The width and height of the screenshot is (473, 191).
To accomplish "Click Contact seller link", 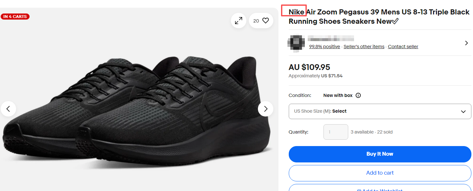I will click(x=403, y=47).
